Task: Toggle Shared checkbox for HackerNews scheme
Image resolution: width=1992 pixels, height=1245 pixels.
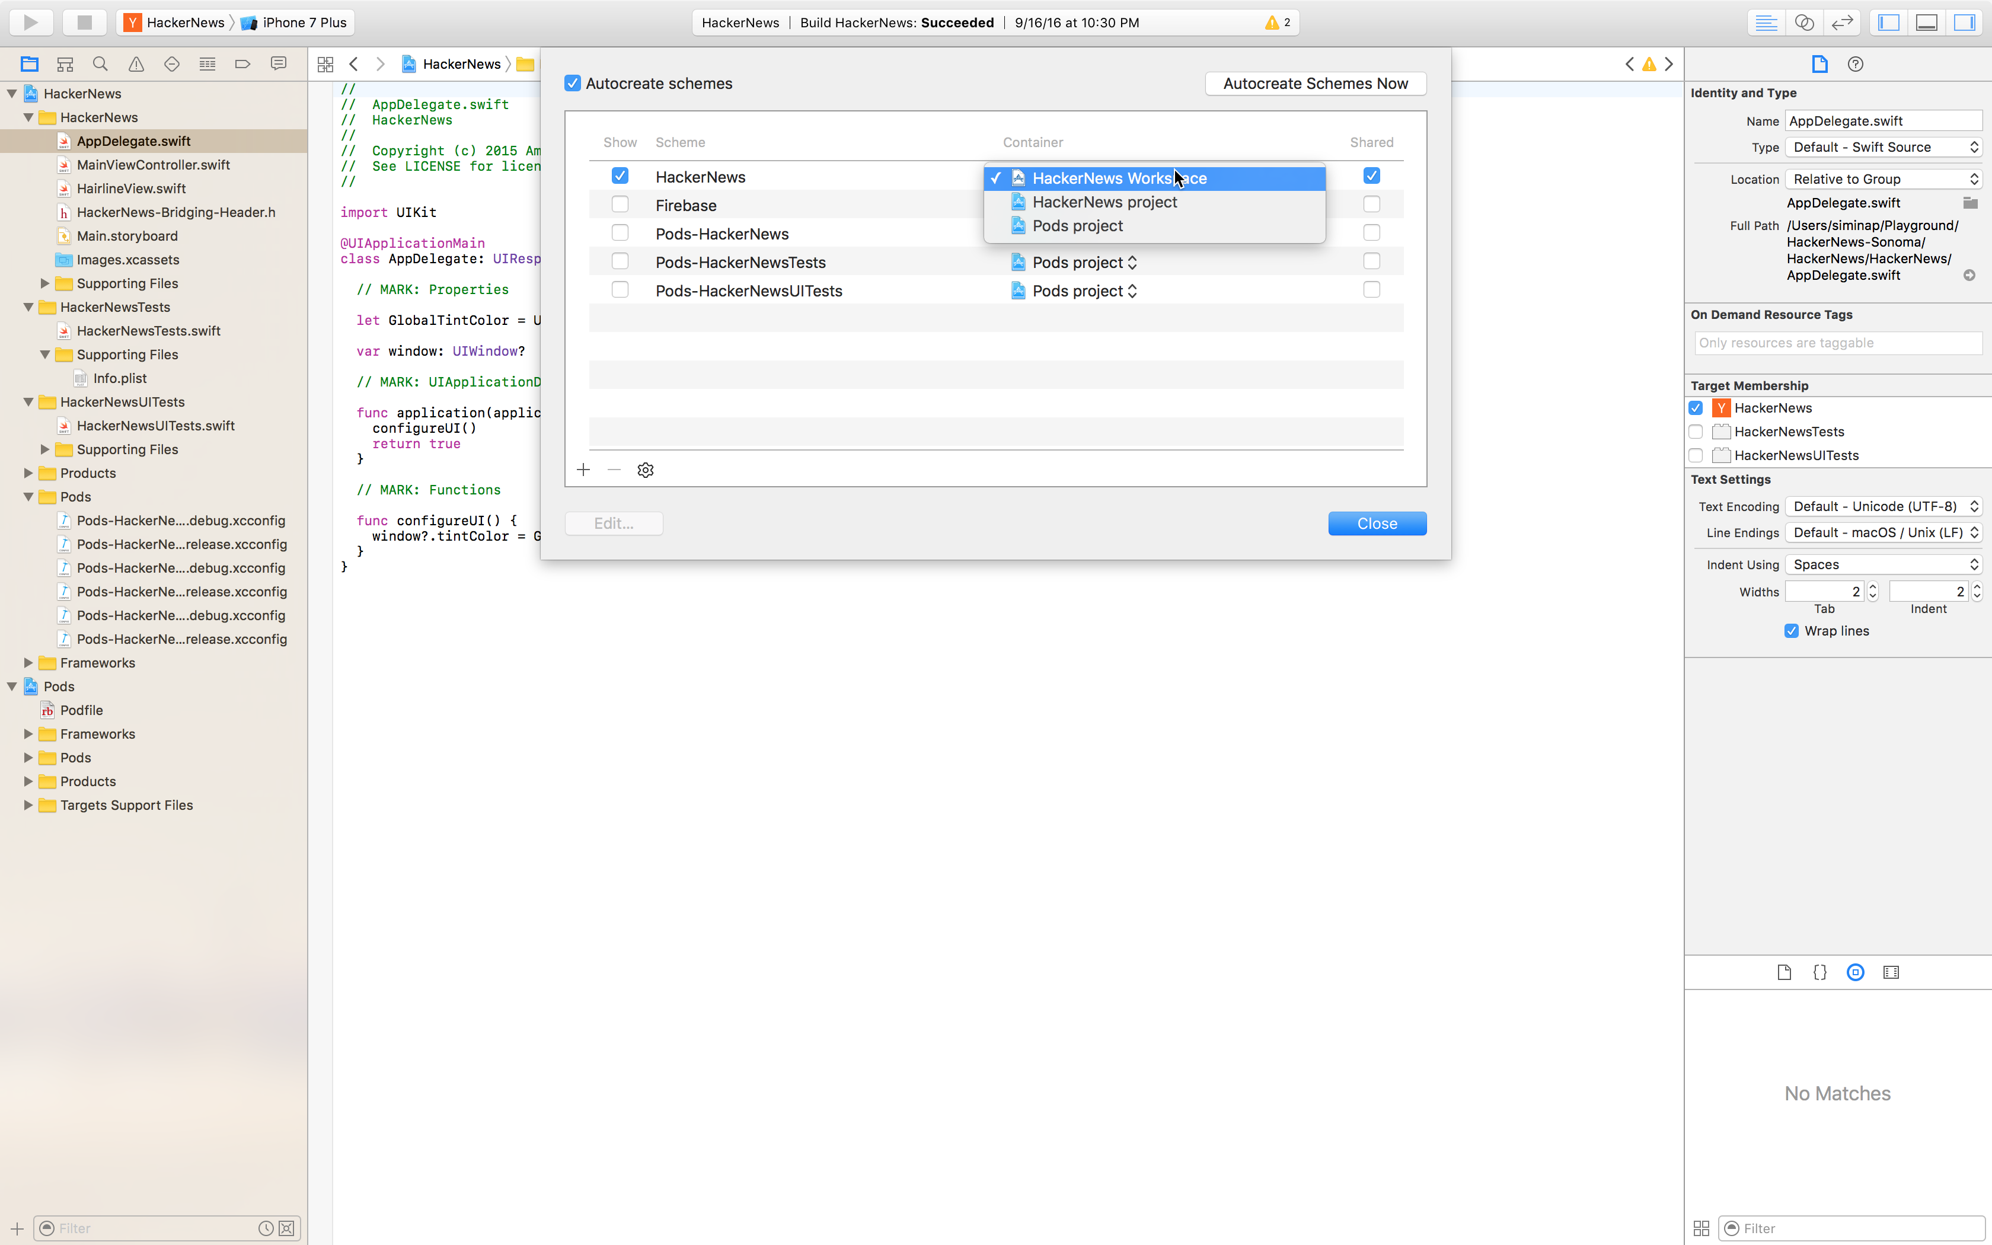Action: pyautogui.click(x=1372, y=175)
